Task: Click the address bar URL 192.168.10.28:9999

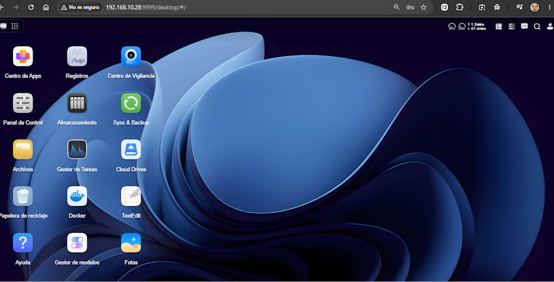Action: point(146,7)
